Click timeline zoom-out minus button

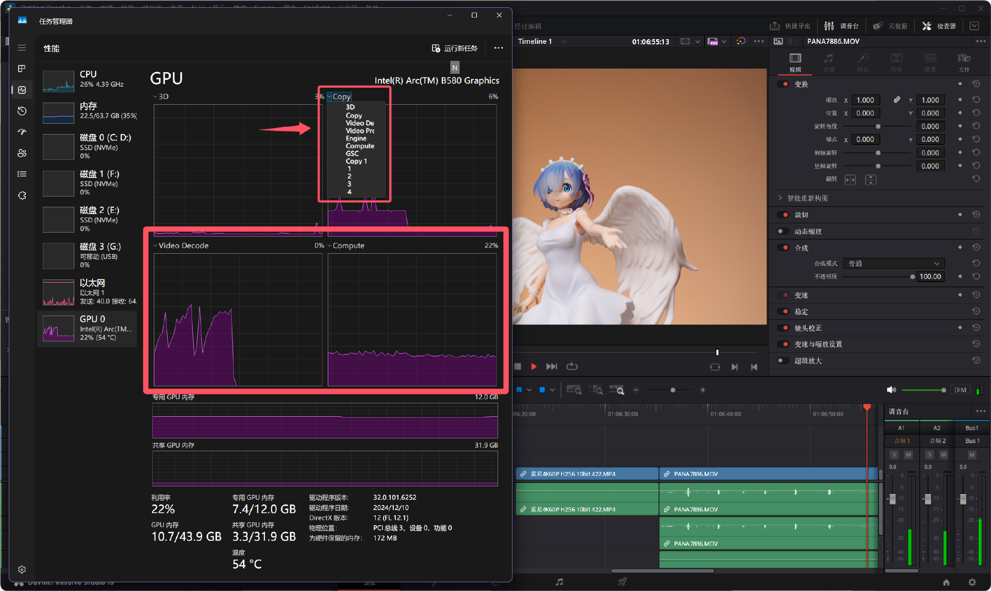click(x=636, y=390)
